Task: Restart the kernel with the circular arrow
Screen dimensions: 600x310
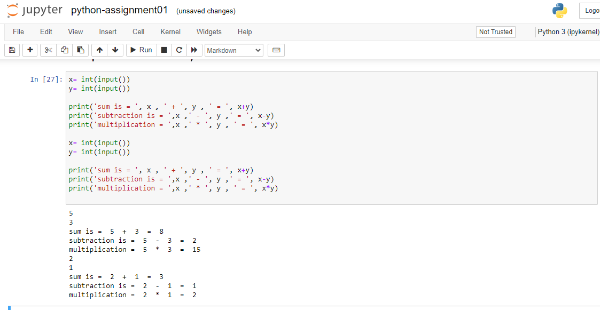Action: click(x=178, y=50)
